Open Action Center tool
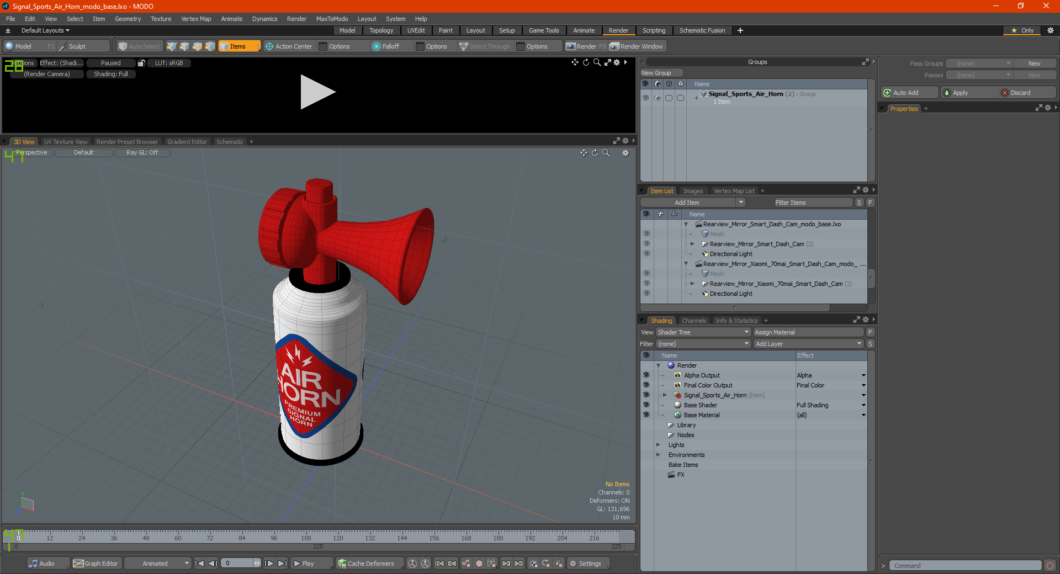The height and width of the screenshot is (574, 1060). click(x=288, y=46)
